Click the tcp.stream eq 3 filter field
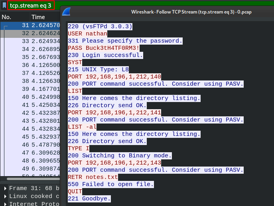The height and width of the screenshot is (206, 274). click(x=31, y=6)
